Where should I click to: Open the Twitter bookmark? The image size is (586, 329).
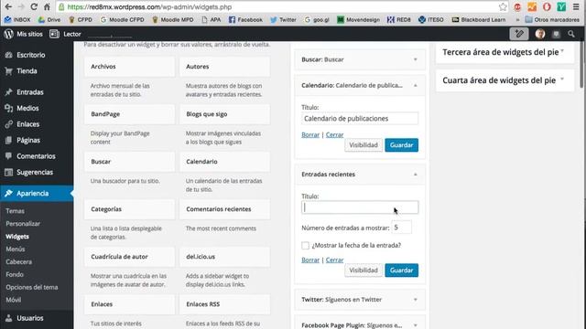tap(283, 19)
